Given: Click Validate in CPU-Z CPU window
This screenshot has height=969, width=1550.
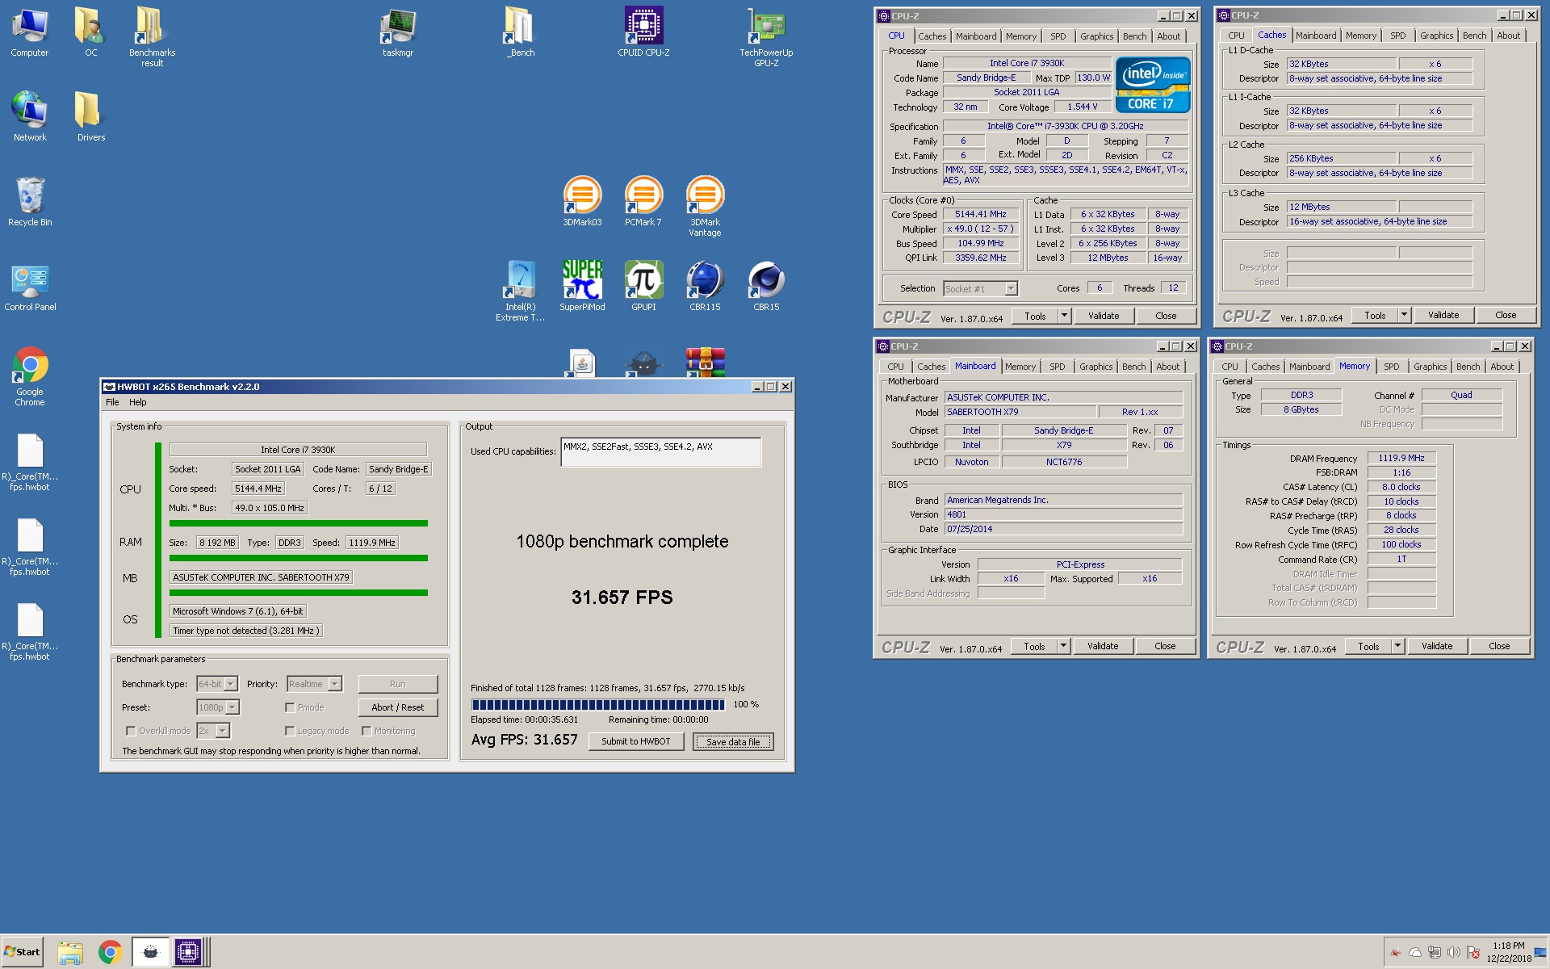Looking at the screenshot, I should point(1103,316).
